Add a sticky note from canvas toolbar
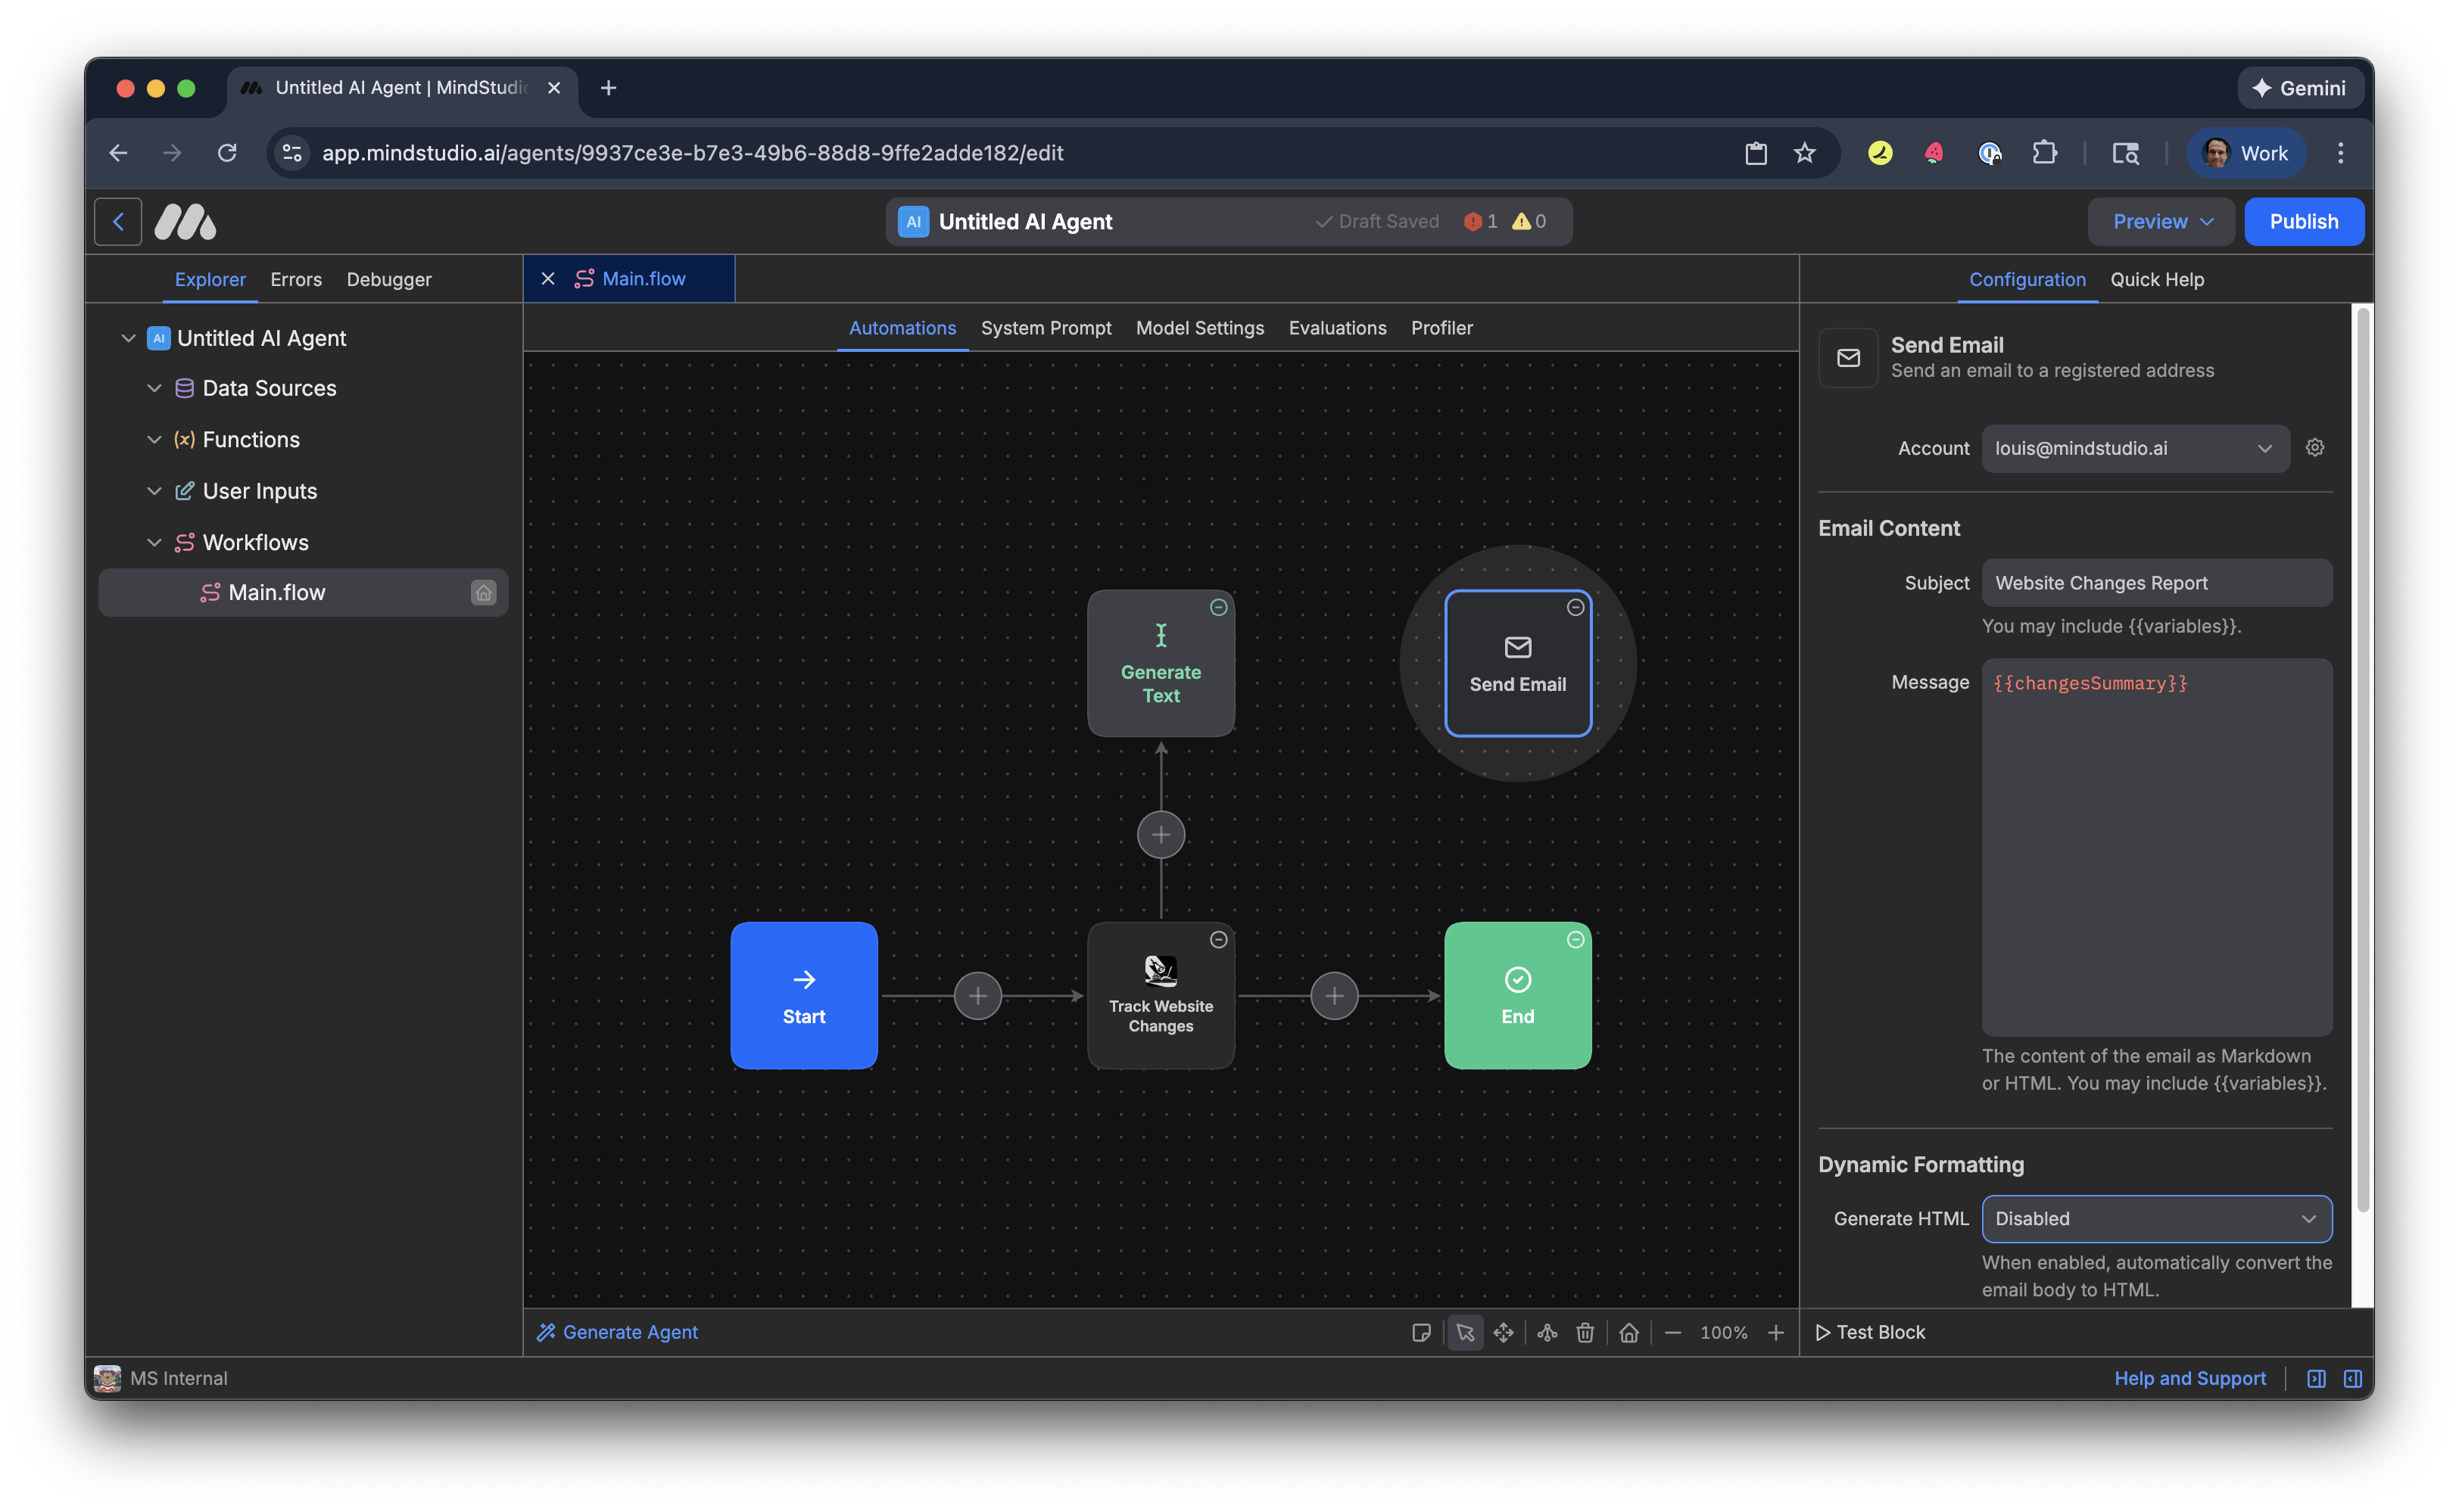Viewport: 2459px width, 1512px height. [x=1420, y=1332]
